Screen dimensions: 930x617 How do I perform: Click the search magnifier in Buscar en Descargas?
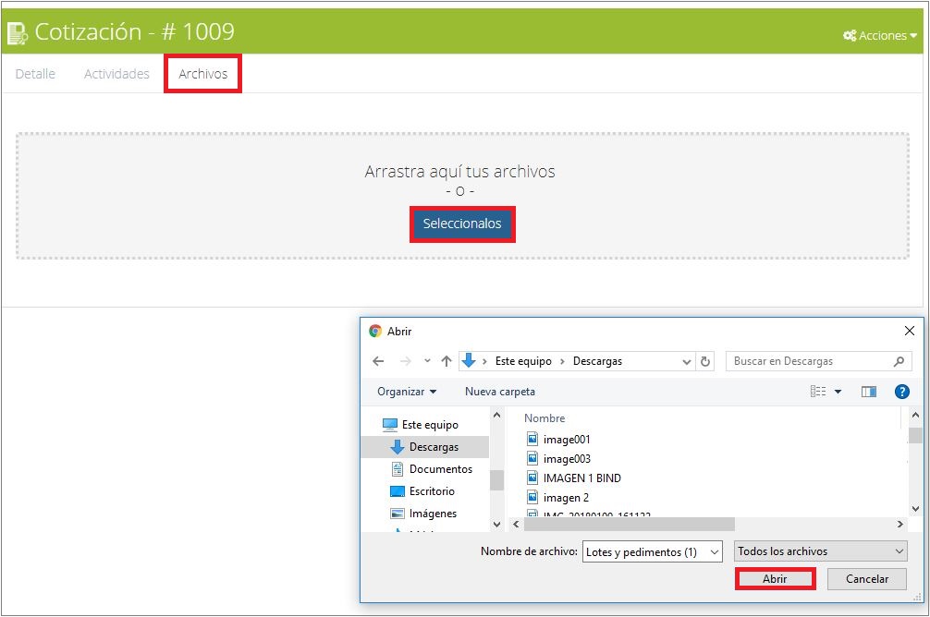(899, 361)
